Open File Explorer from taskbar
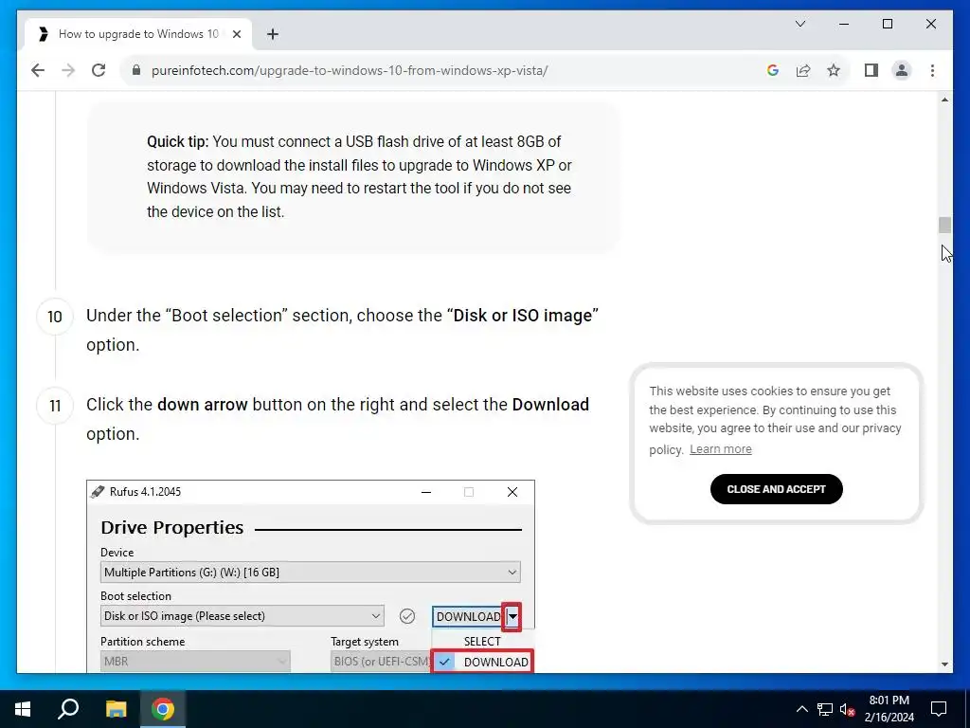Viewport: 970px width, 728px height. pyautogui.click(x=116, y=709)
